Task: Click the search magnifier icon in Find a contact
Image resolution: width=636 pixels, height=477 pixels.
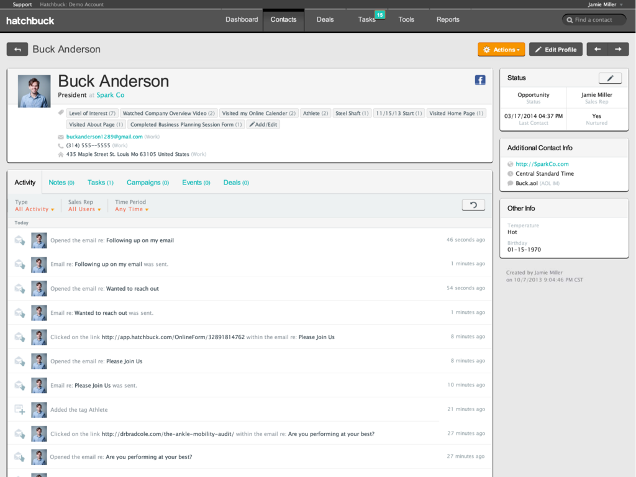Action: [x=570, y=20]
